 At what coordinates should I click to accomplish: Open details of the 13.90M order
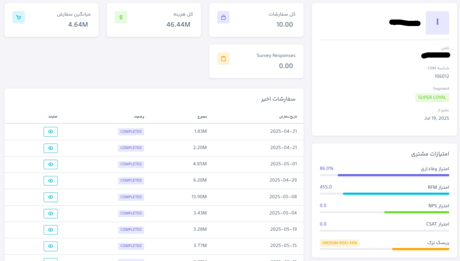tap(51, 197)
